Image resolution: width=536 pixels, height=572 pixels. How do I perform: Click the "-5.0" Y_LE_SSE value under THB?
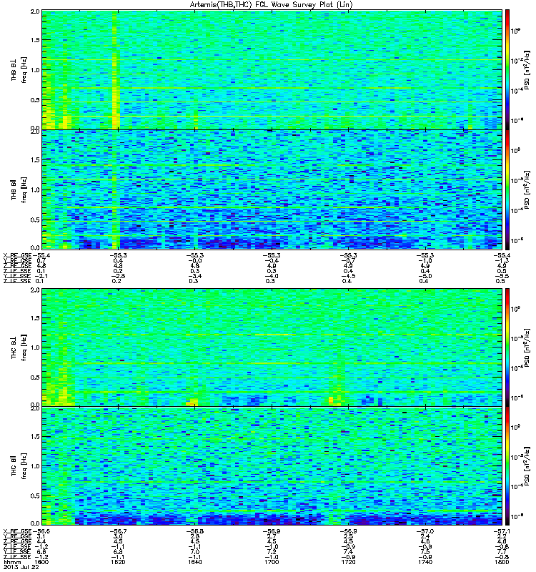(425, 276)
